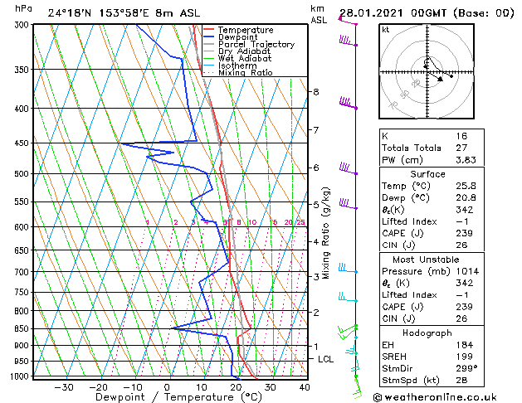Viewport: 522px width, 403px height.
Task: Select the Wet Adiabat legend label
Action: pyautogui.click(x=245, y=58)
